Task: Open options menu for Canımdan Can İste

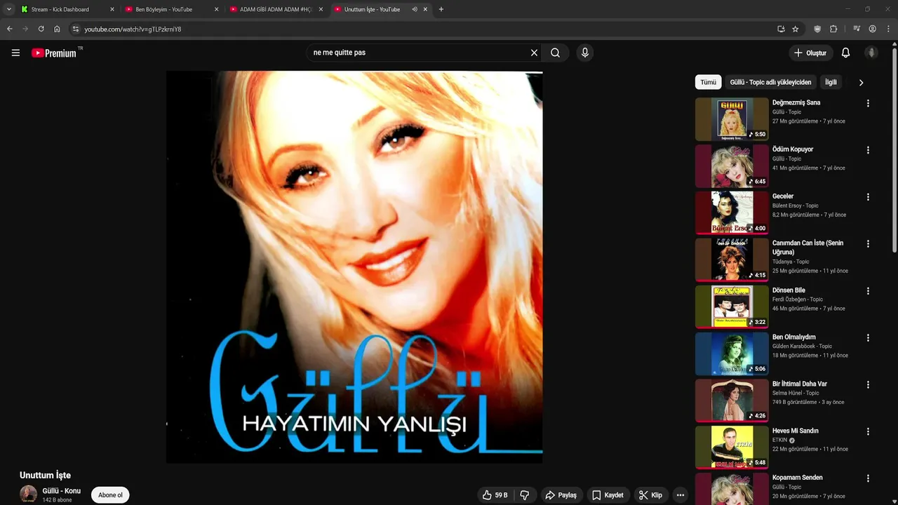Action: [868, 244]
